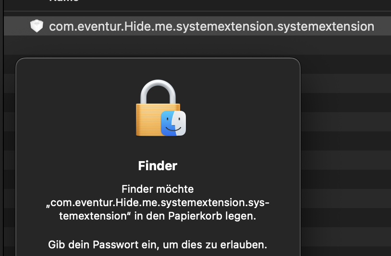This screenshot has height=256, width=391.
Task: Select the com.eventur.Hide.me.systemextension file name
Action: pos(211,26)
